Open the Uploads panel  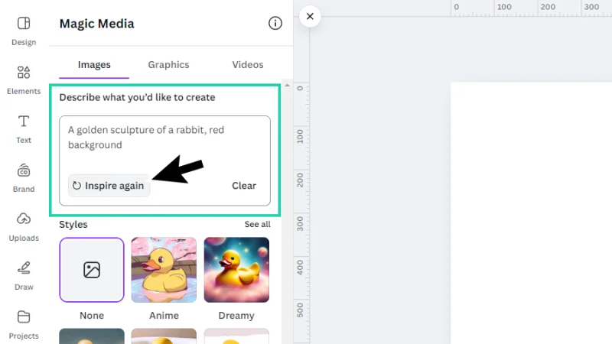click(x=24, y=226)
